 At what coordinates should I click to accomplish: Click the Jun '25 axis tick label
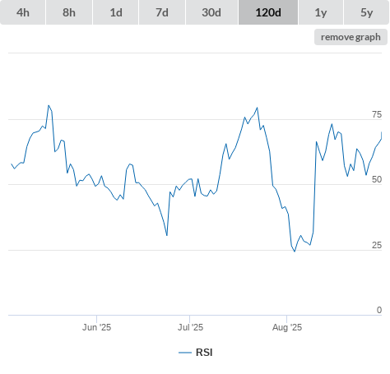96,327
